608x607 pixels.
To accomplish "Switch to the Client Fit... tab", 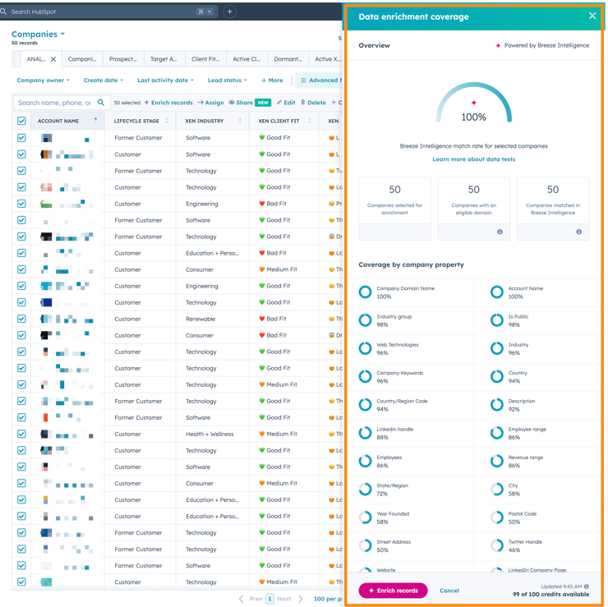I will pos(205,59).
